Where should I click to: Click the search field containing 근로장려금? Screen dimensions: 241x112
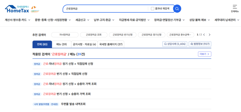[106, 9]
